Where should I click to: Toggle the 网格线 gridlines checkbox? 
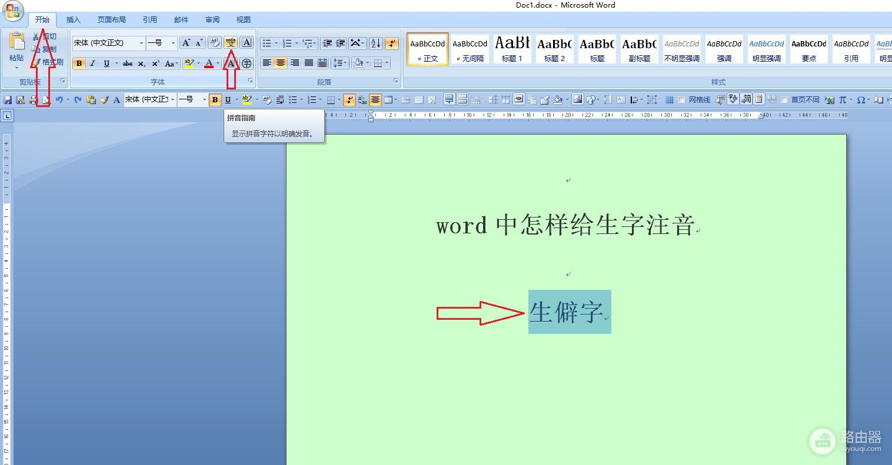(681, 100)
